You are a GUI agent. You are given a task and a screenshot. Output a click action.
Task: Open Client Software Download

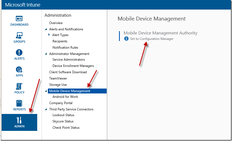68,72
